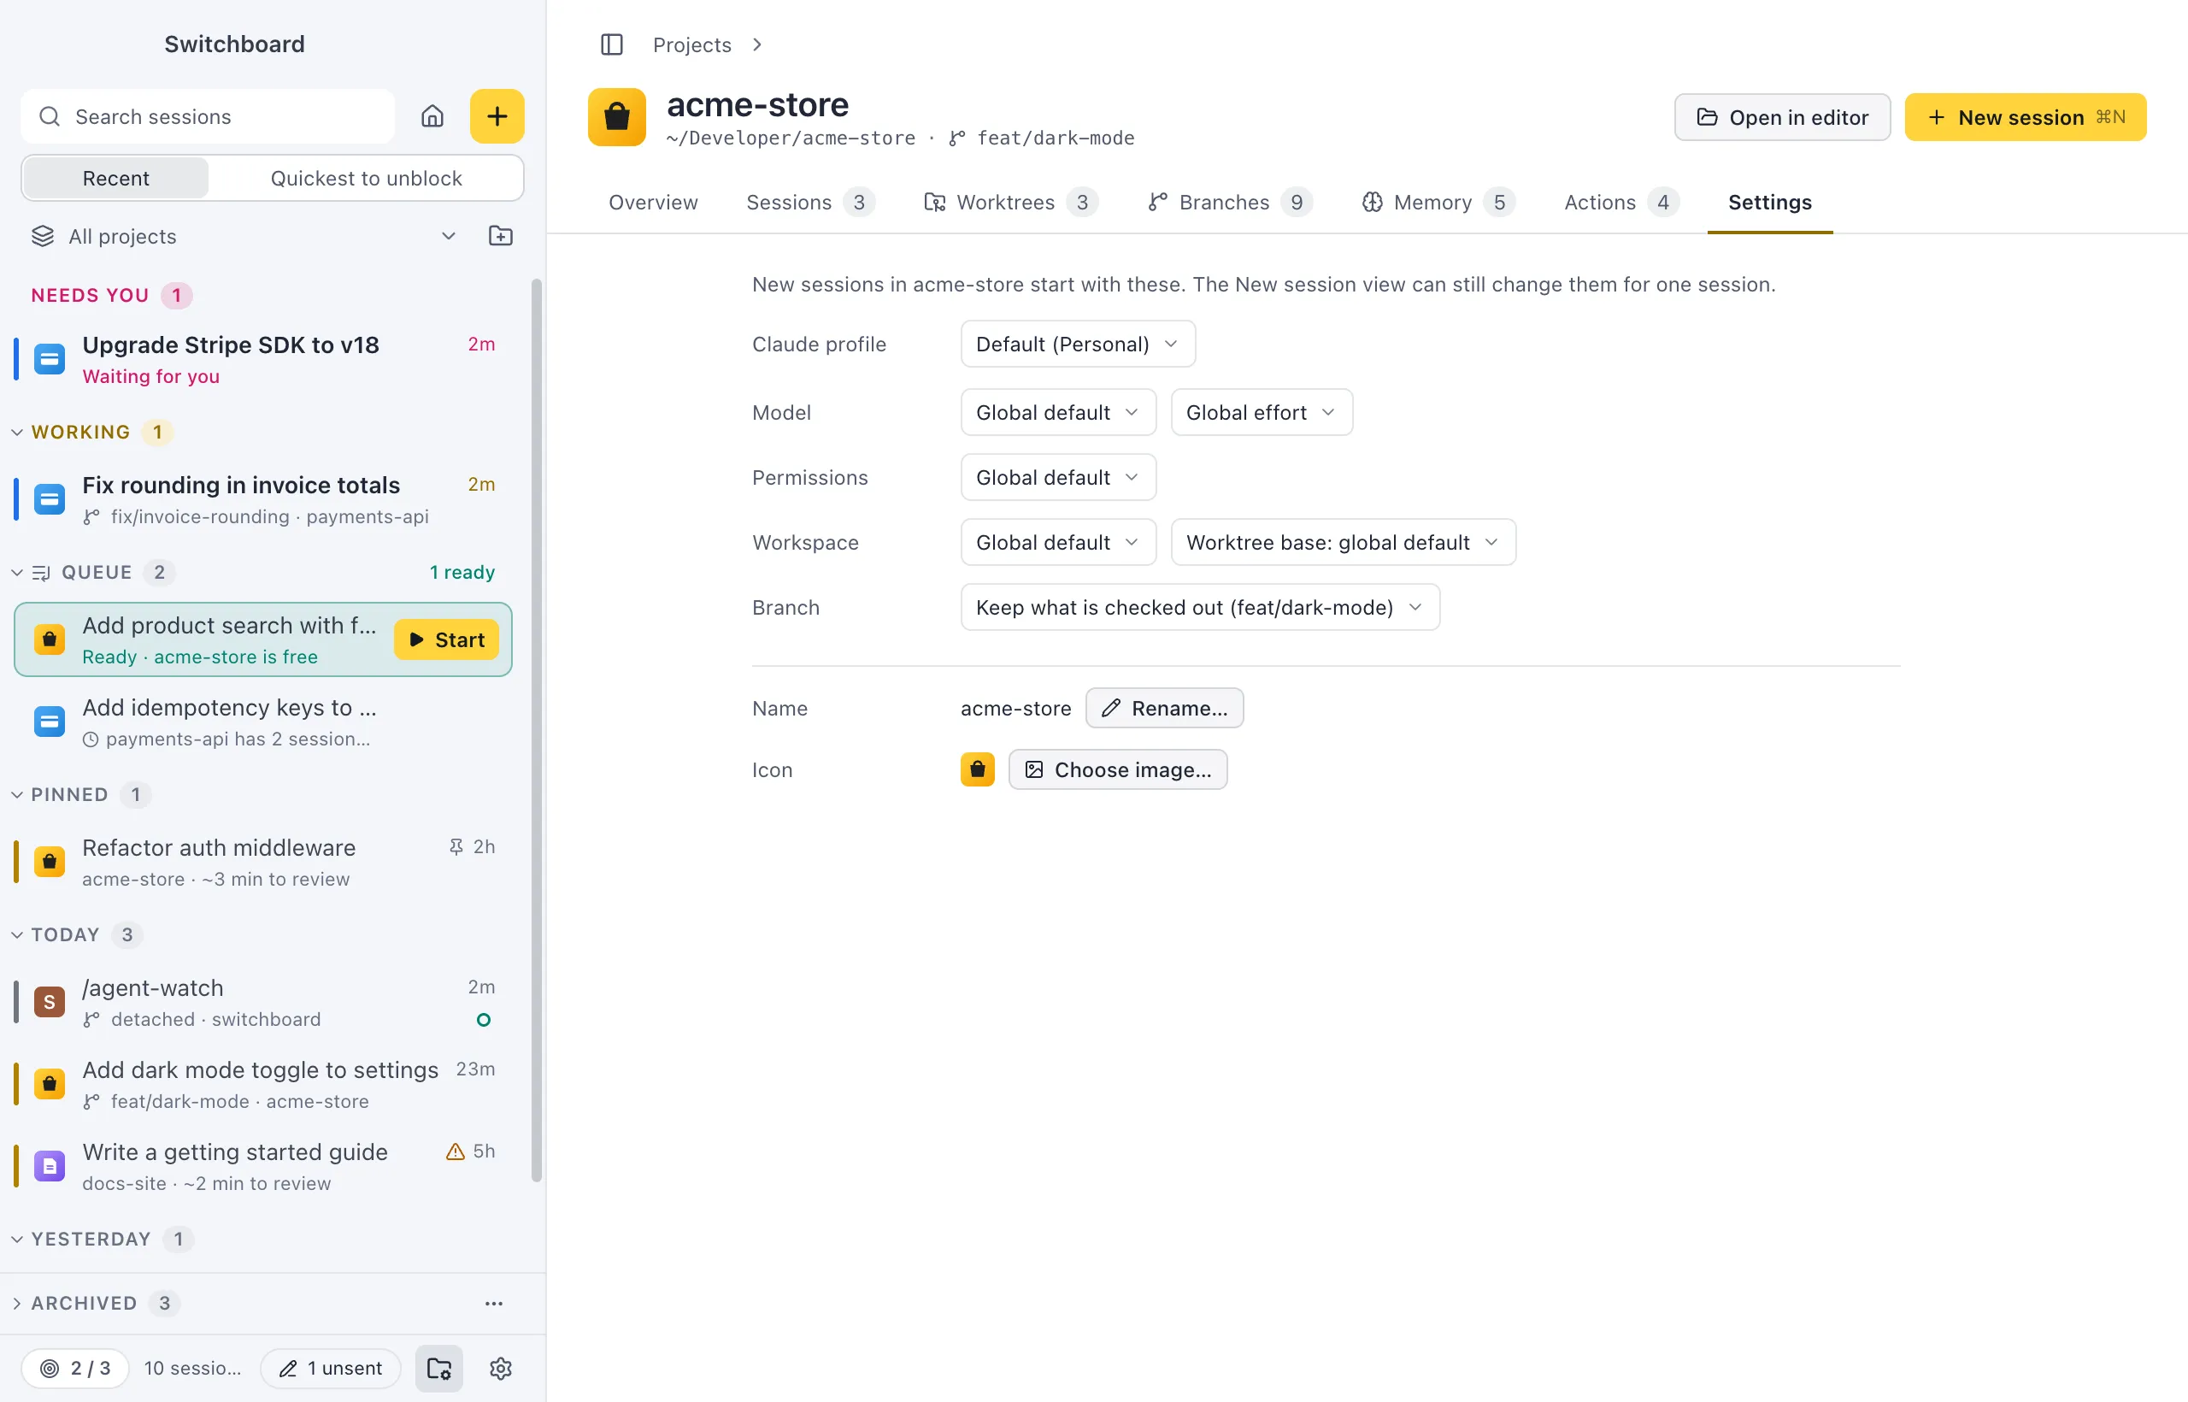Click the green status circle on /agent-watch
The image size is (2188, 1402).
click(x=483, y=1020)
